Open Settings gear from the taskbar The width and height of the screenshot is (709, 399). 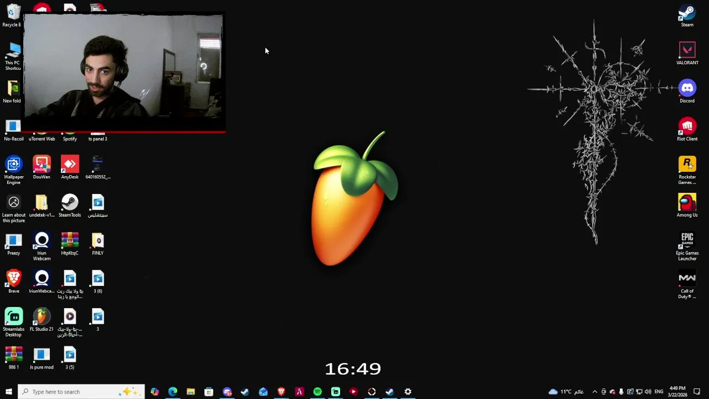408,392
